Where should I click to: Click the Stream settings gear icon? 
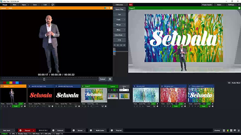(74, 131)
